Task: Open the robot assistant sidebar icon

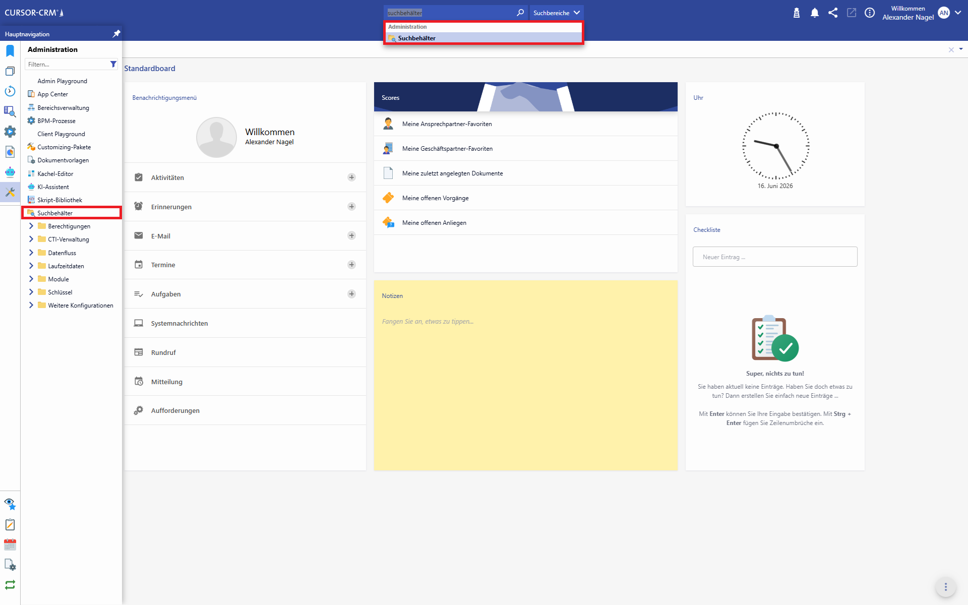Action: coord(10,172)
